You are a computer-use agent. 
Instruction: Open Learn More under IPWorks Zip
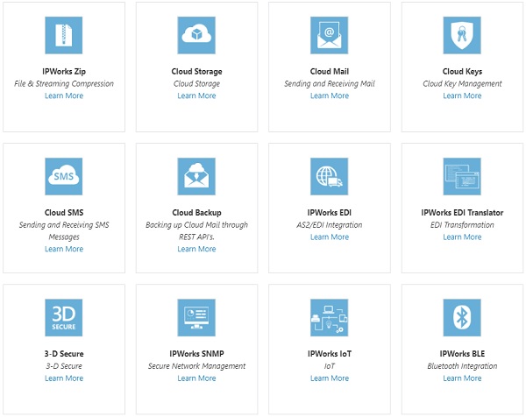[x=64, y=95]
